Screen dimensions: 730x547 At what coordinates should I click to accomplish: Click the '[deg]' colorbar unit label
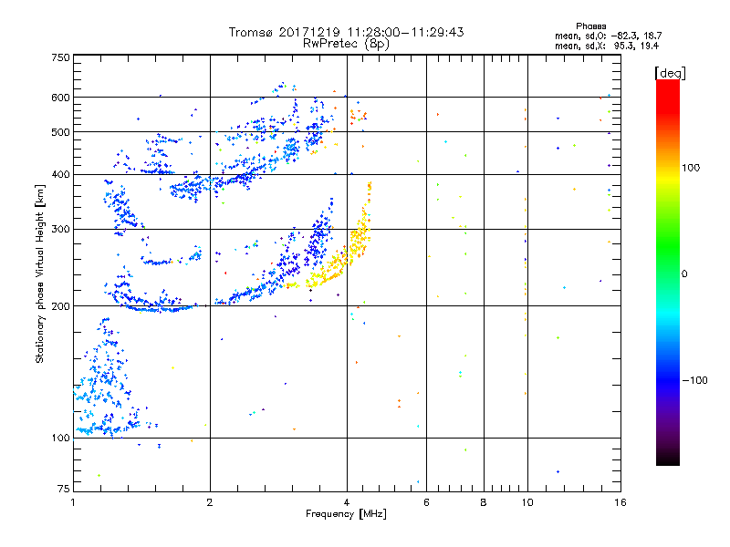[670, 73]
